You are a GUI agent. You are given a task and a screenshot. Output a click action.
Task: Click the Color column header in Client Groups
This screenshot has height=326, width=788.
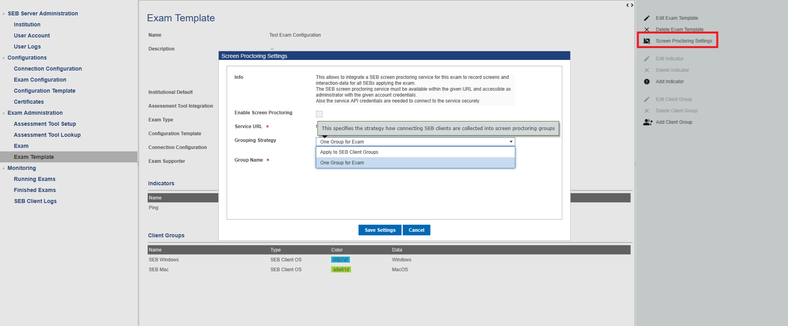pyautogui.click(x=337, y=250)
